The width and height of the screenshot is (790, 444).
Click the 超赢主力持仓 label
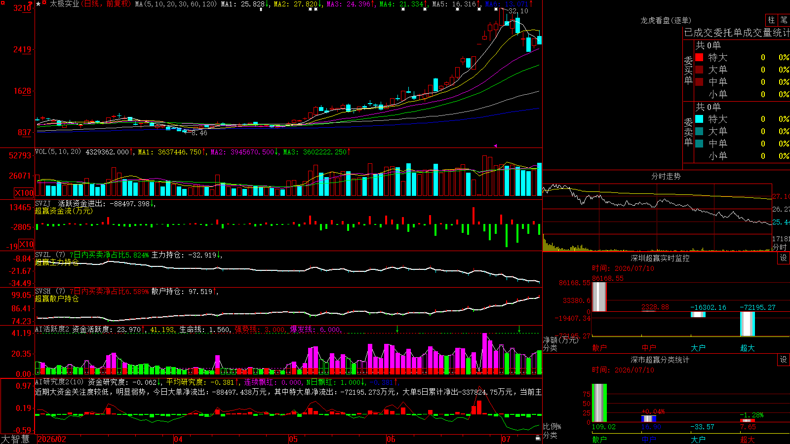click(x=57, y=262)
